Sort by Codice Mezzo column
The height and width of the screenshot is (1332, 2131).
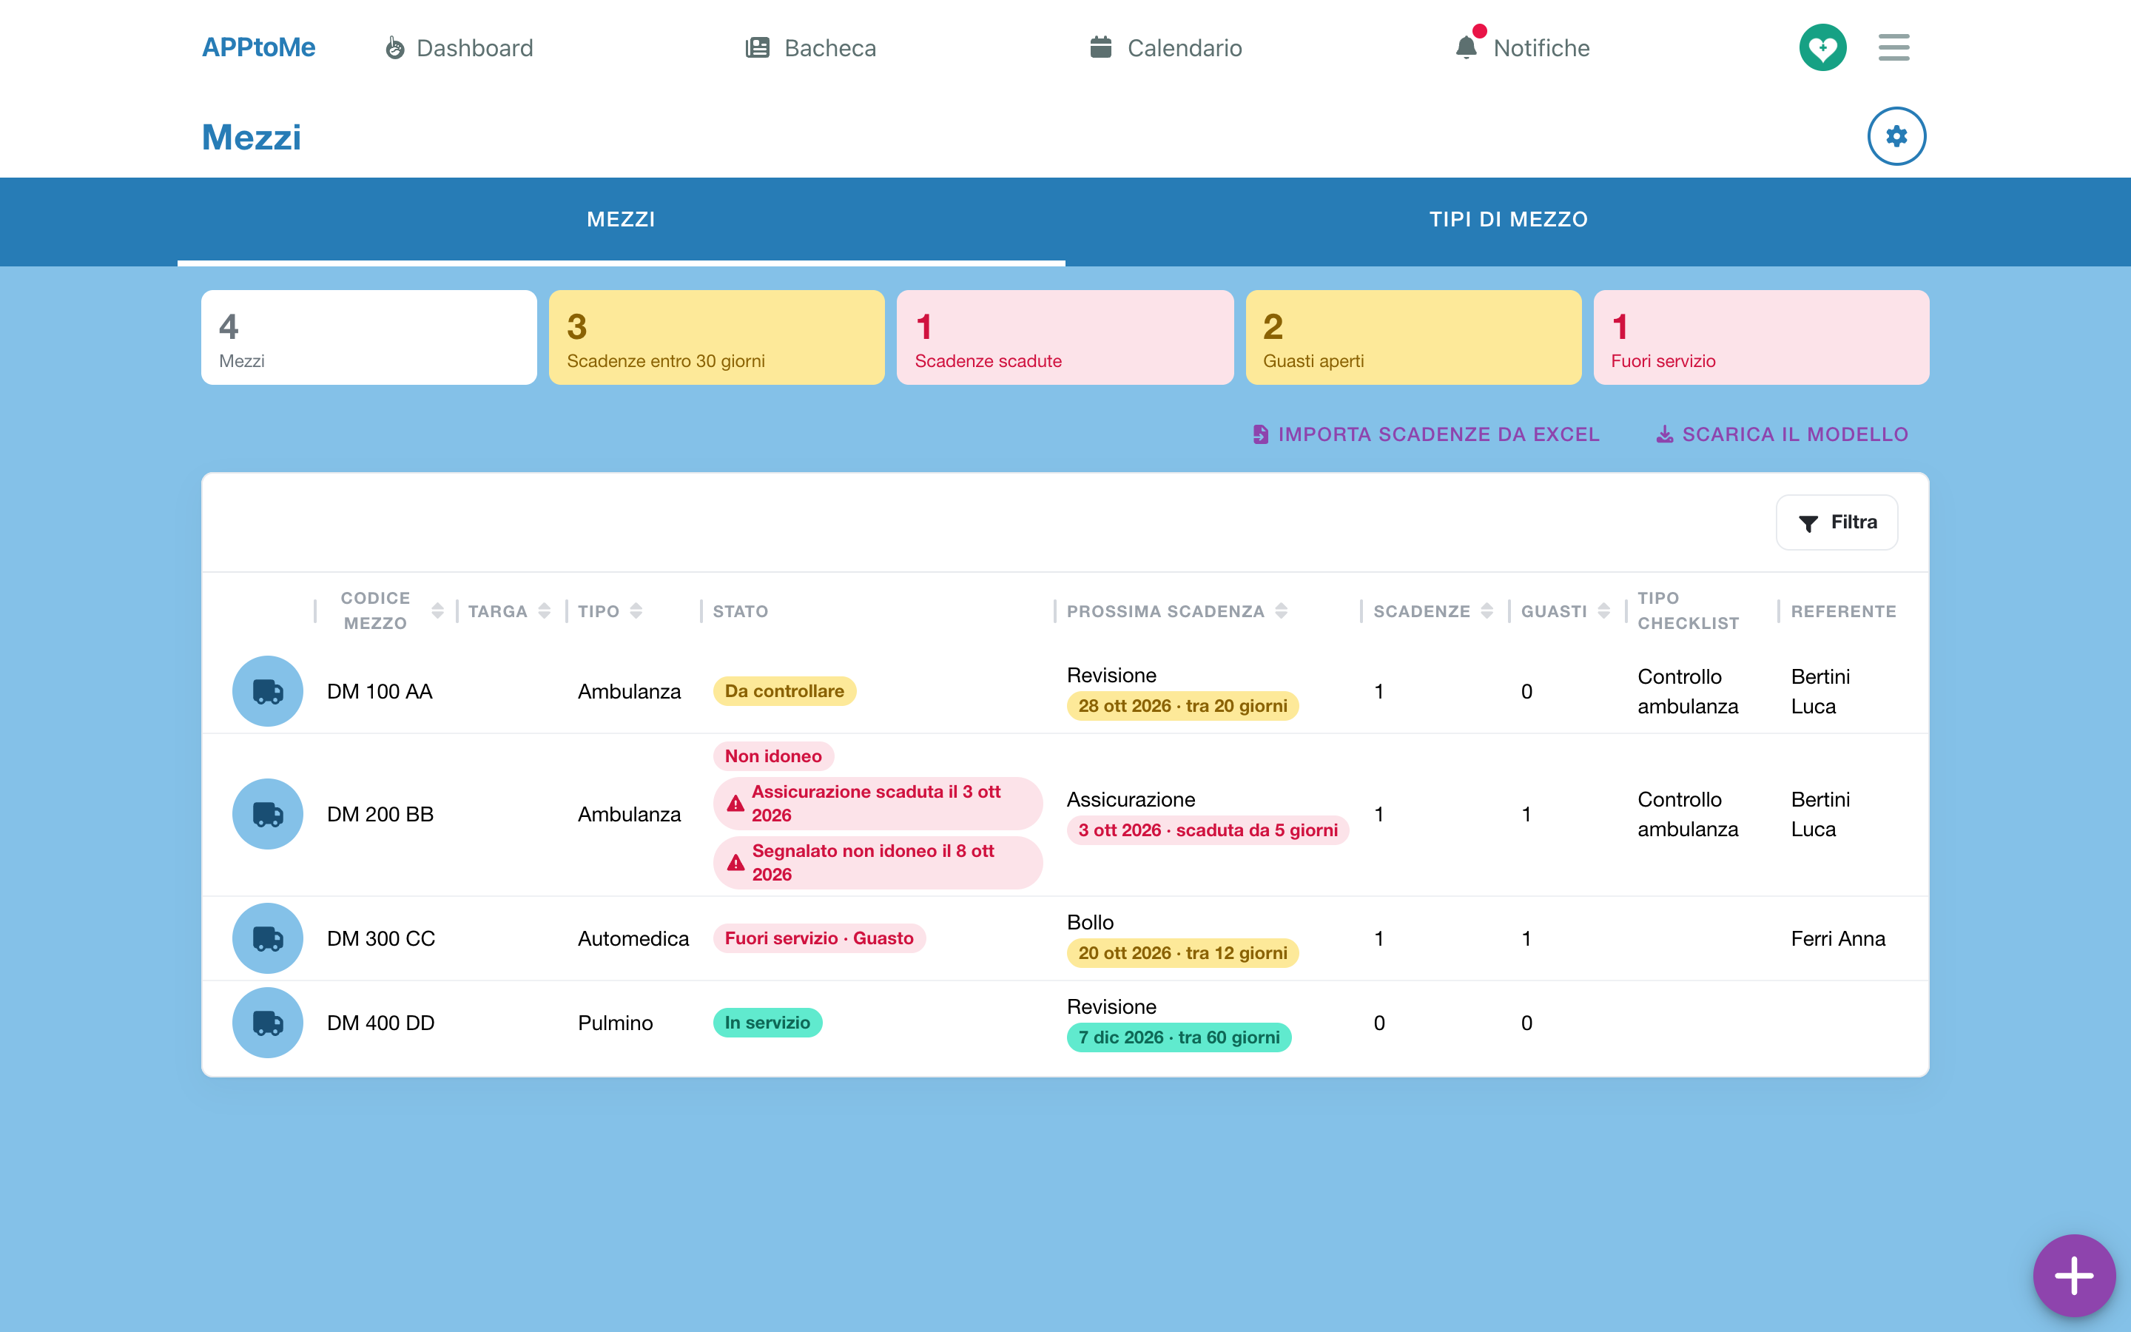click(x=437, y=611)
